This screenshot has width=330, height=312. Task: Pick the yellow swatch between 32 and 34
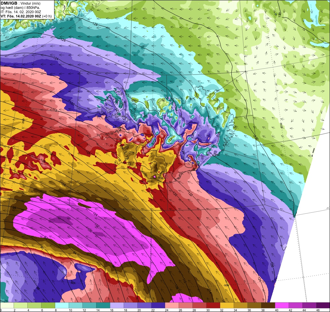click(x=227, y=305)
